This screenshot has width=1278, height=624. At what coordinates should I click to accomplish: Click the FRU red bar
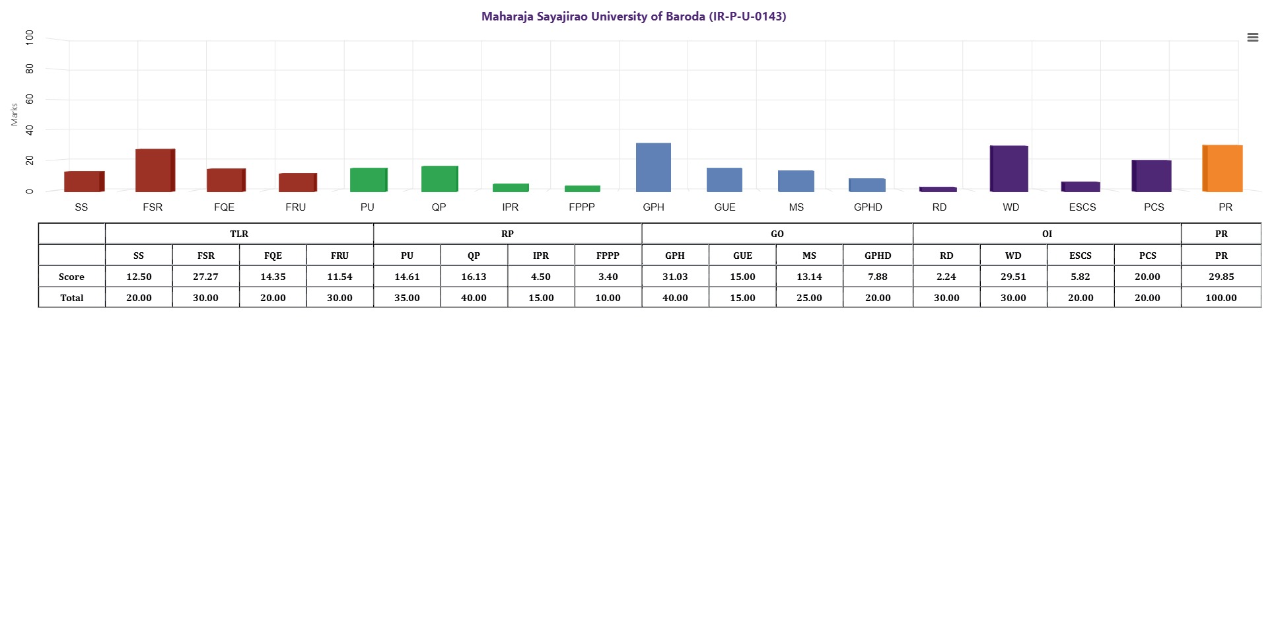[x=298, y=183]
